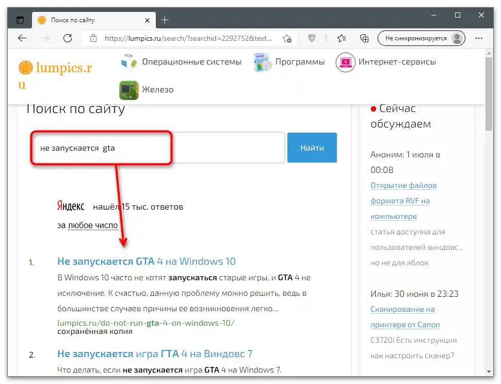Viewport: 501px width, 384px height.
Task: Click the text нашёл 15 тыс. ответов
Action: point(138,207)
